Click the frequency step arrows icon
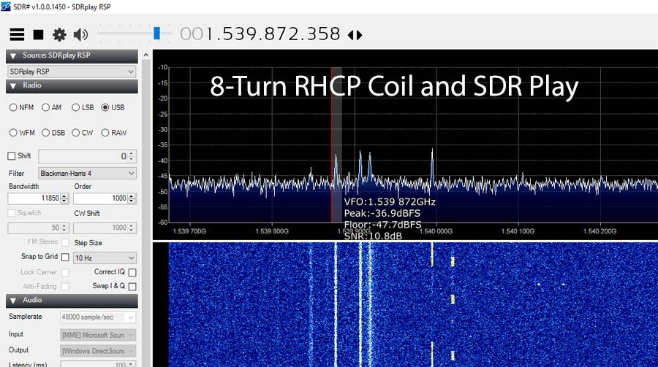 (x=355, y=35)
